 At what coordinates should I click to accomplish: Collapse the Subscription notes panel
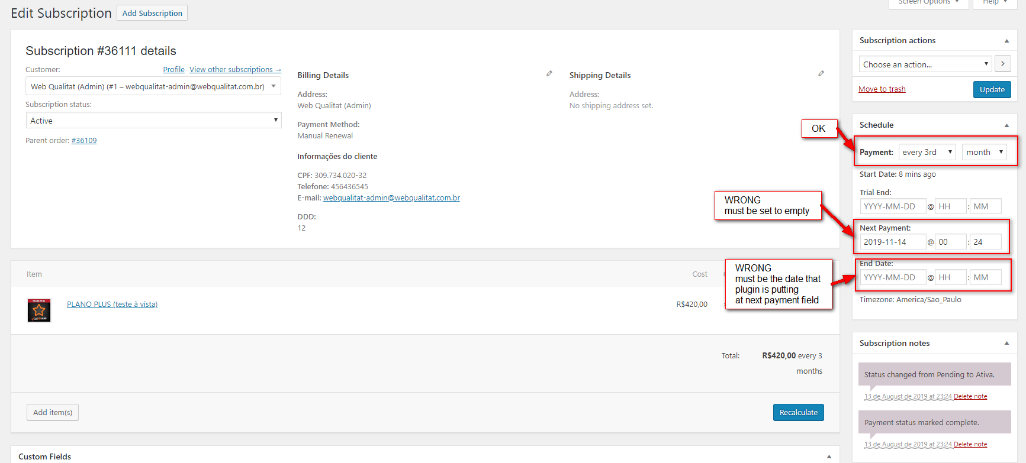[x=1006, y=344]
